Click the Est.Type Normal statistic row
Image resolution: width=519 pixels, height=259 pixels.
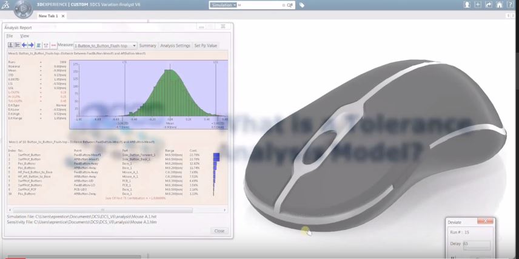pos(37,105)
